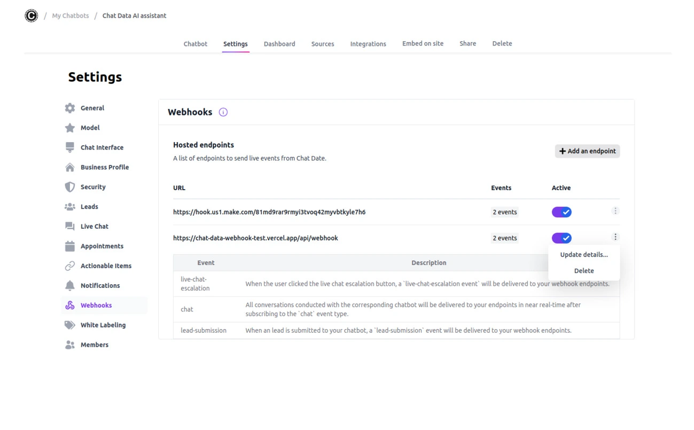Open the kebab menu for the make.com endpoint
This screenshot has width=694, height=430.
click(615, 210)
